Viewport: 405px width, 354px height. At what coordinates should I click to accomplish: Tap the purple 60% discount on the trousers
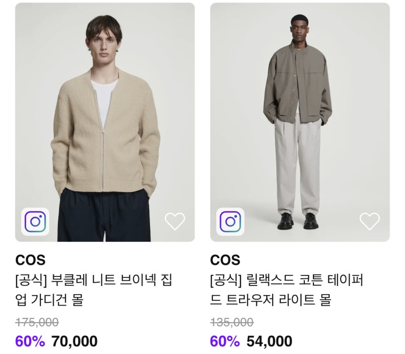click(225, 341)
